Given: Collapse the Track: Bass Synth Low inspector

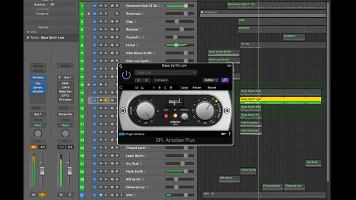Looking at the screenshot, I should coord(28,38).
